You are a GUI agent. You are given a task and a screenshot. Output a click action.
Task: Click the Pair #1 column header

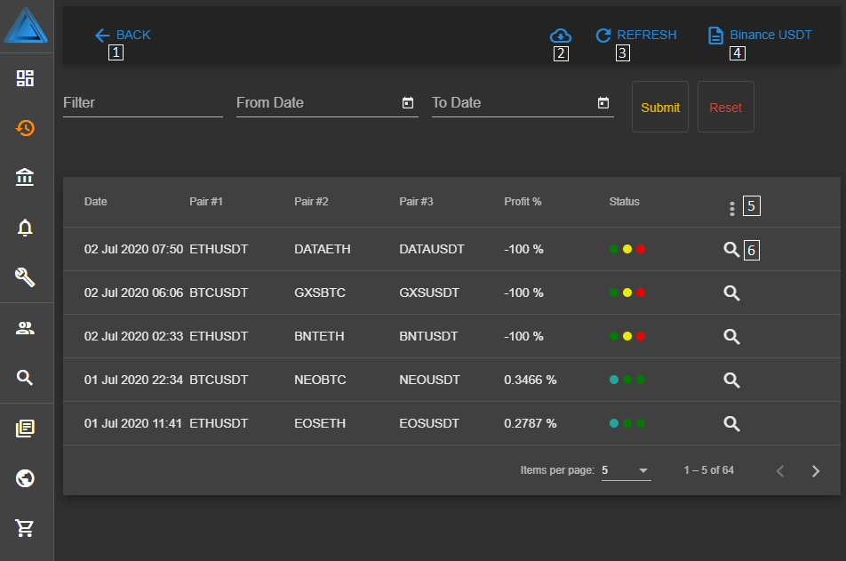(206, 202)
